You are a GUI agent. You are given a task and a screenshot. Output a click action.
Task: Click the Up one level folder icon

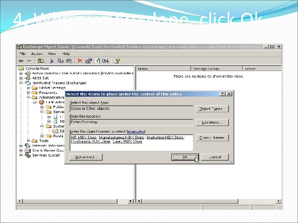tap(41, 61)
